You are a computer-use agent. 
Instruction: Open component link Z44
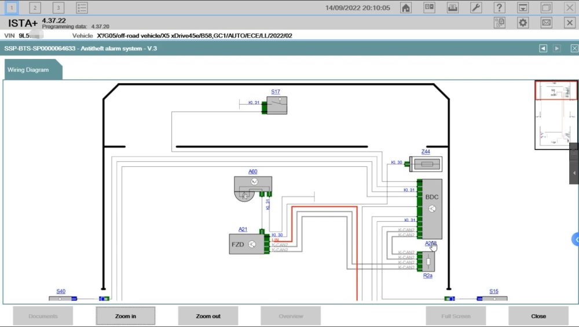point(426,151)
